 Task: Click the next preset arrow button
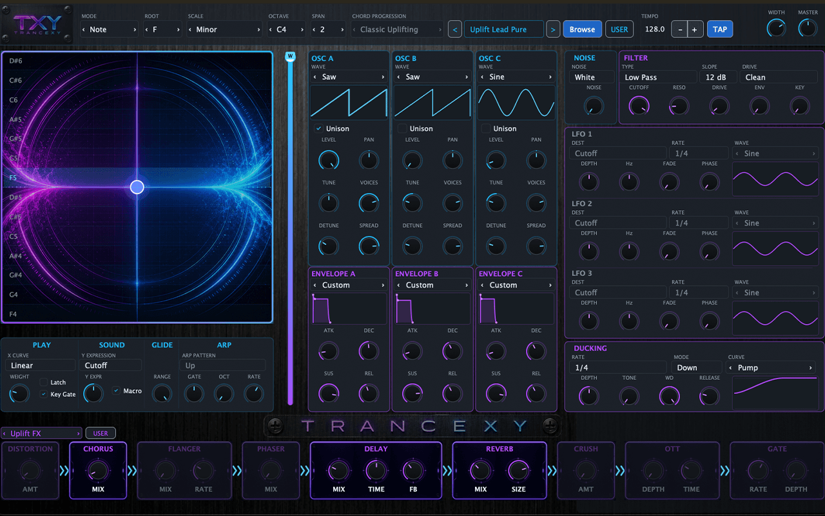click(x=553, y=29)
